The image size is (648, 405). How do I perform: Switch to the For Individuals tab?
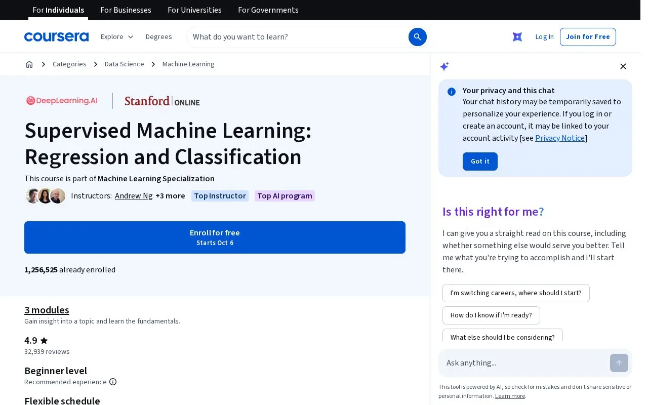click(x=58, y=10)
